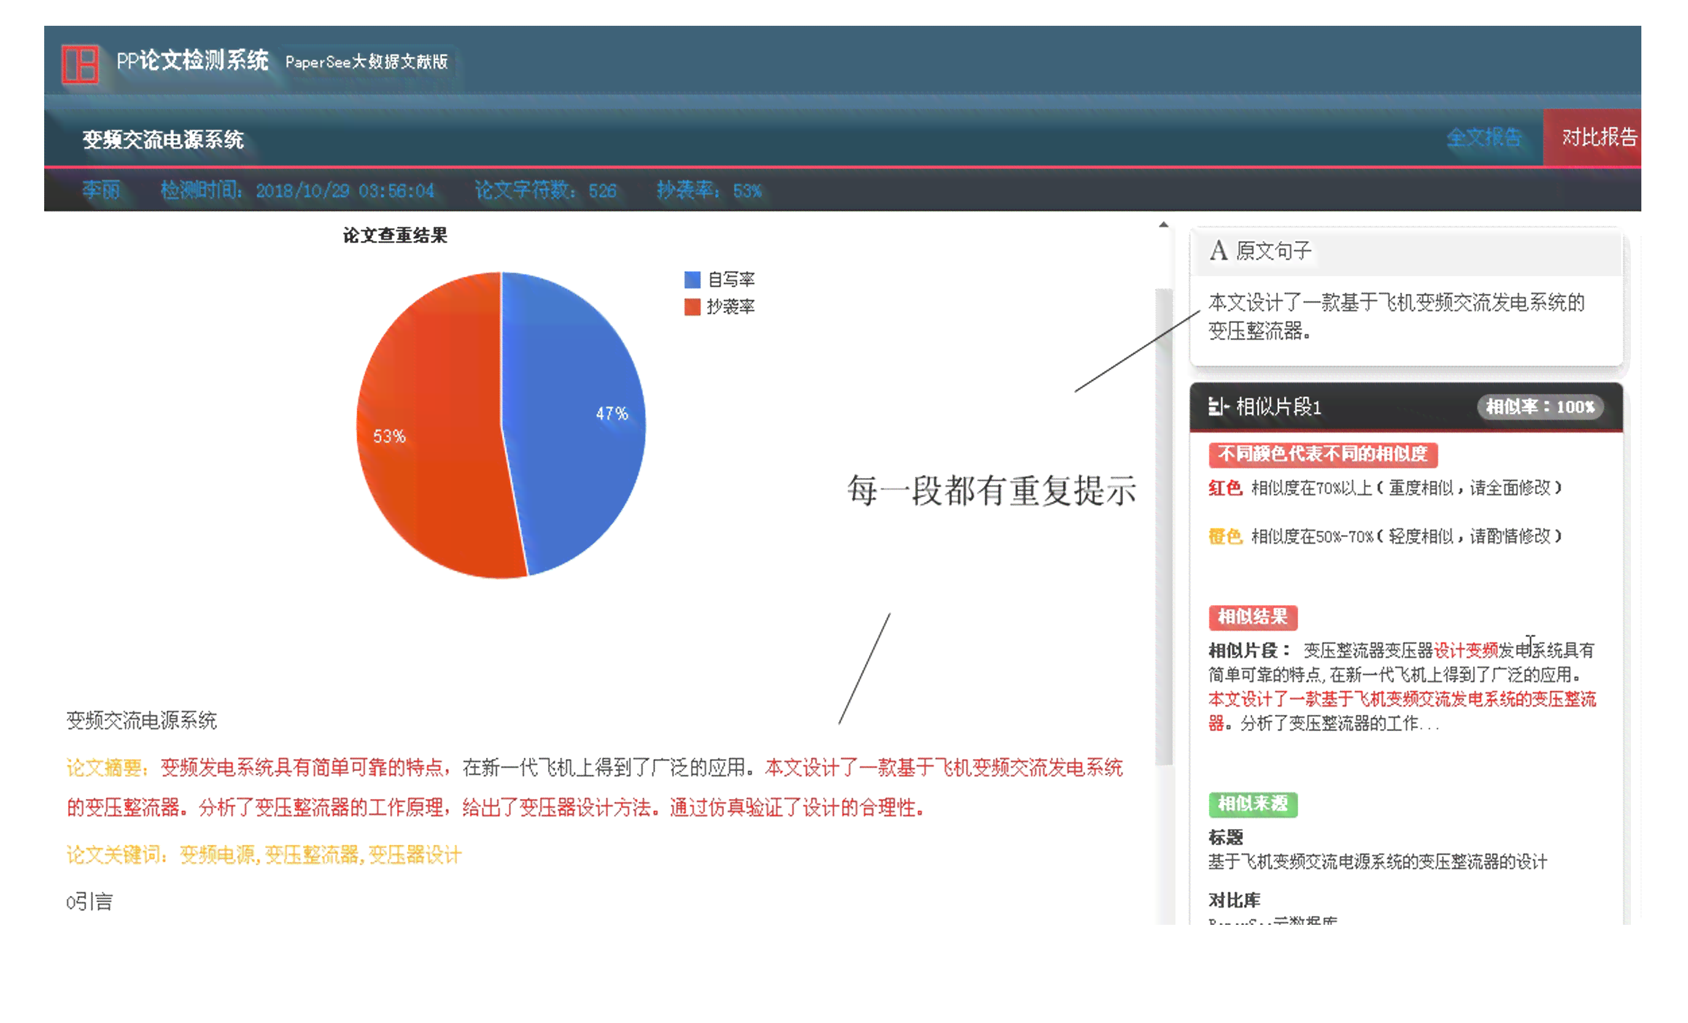Click sentence 通过仿真验证了设计的合理性
The width and height of the screenshot is (1688, 1023).
(x=792, y=808)
